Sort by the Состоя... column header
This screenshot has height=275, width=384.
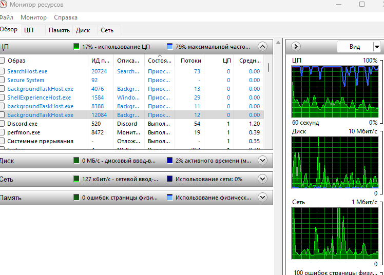click(x=160, y=61)
